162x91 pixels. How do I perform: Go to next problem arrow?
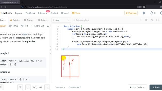[47, 87]
